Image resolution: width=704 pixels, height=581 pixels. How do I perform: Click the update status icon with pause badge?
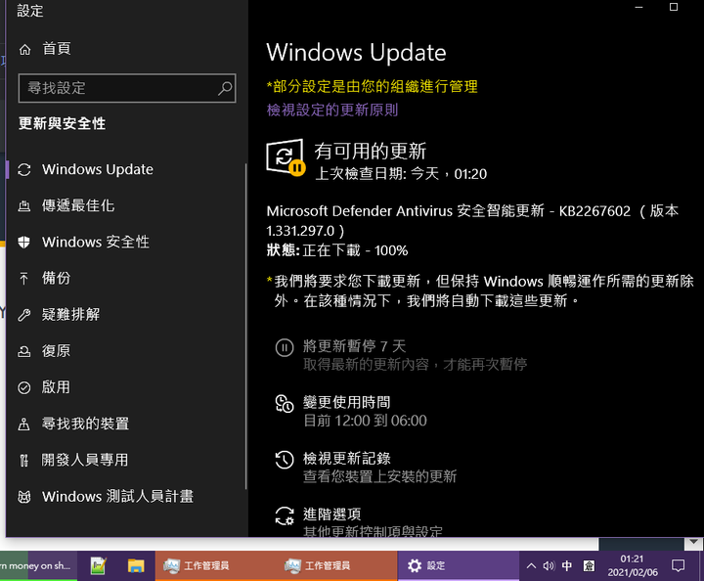pyautogui.click(x=286, y=157)
